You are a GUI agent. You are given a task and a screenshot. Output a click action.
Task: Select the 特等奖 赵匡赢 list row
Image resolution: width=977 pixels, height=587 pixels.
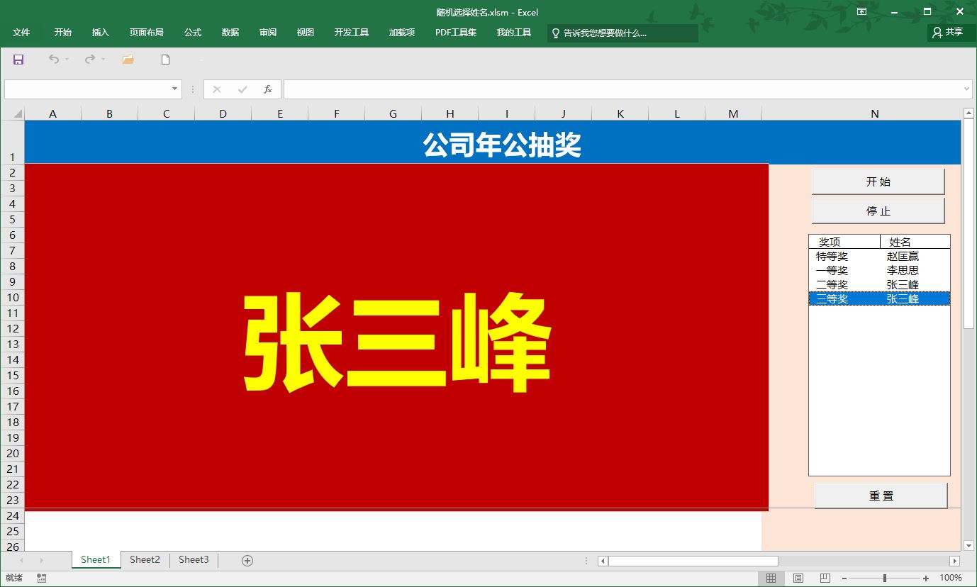tap(879, 256)
